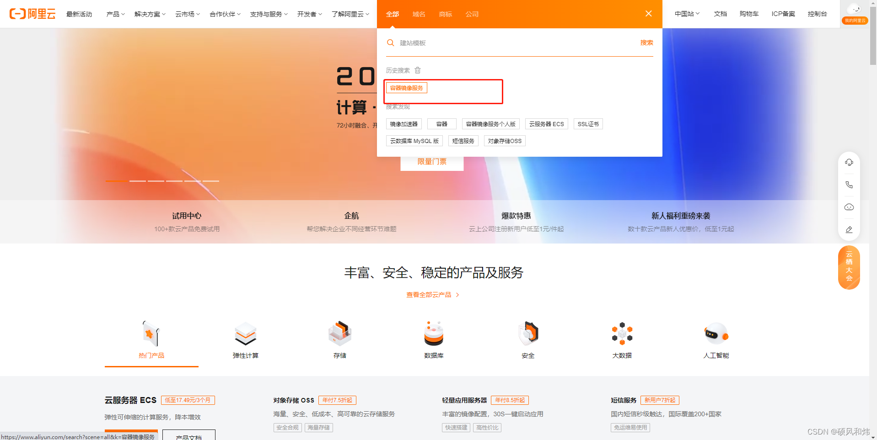
Task: Select suggestion tag 短信服务
Action: [463, 141]
